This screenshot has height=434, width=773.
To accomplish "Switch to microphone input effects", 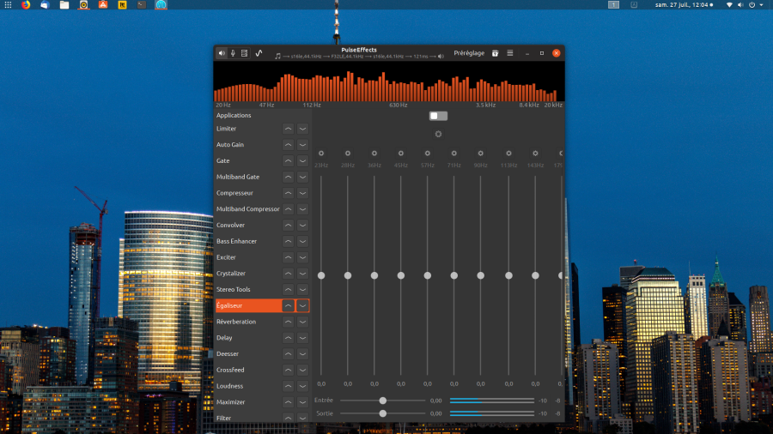I will pyautogui.click(x=233, y=53).
